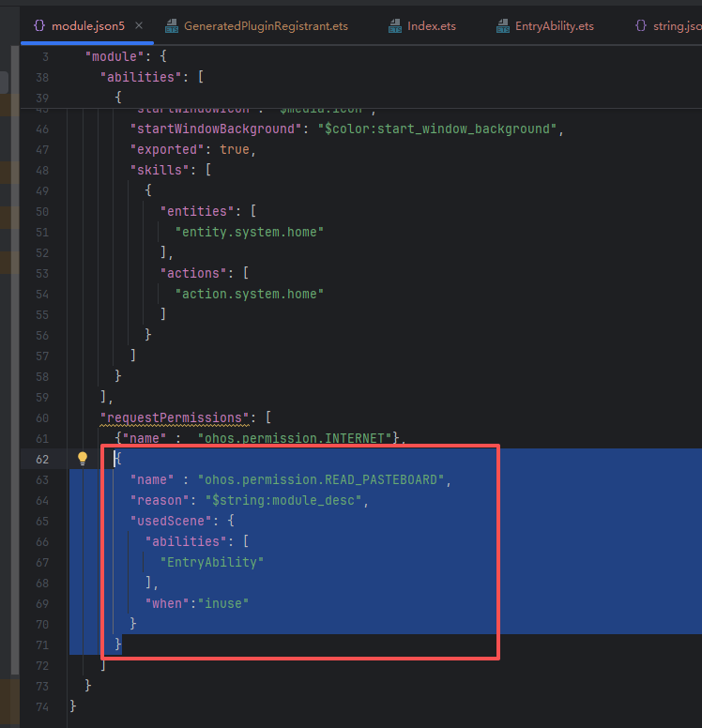Click line number 48 beside "skills"

[42, 170]
